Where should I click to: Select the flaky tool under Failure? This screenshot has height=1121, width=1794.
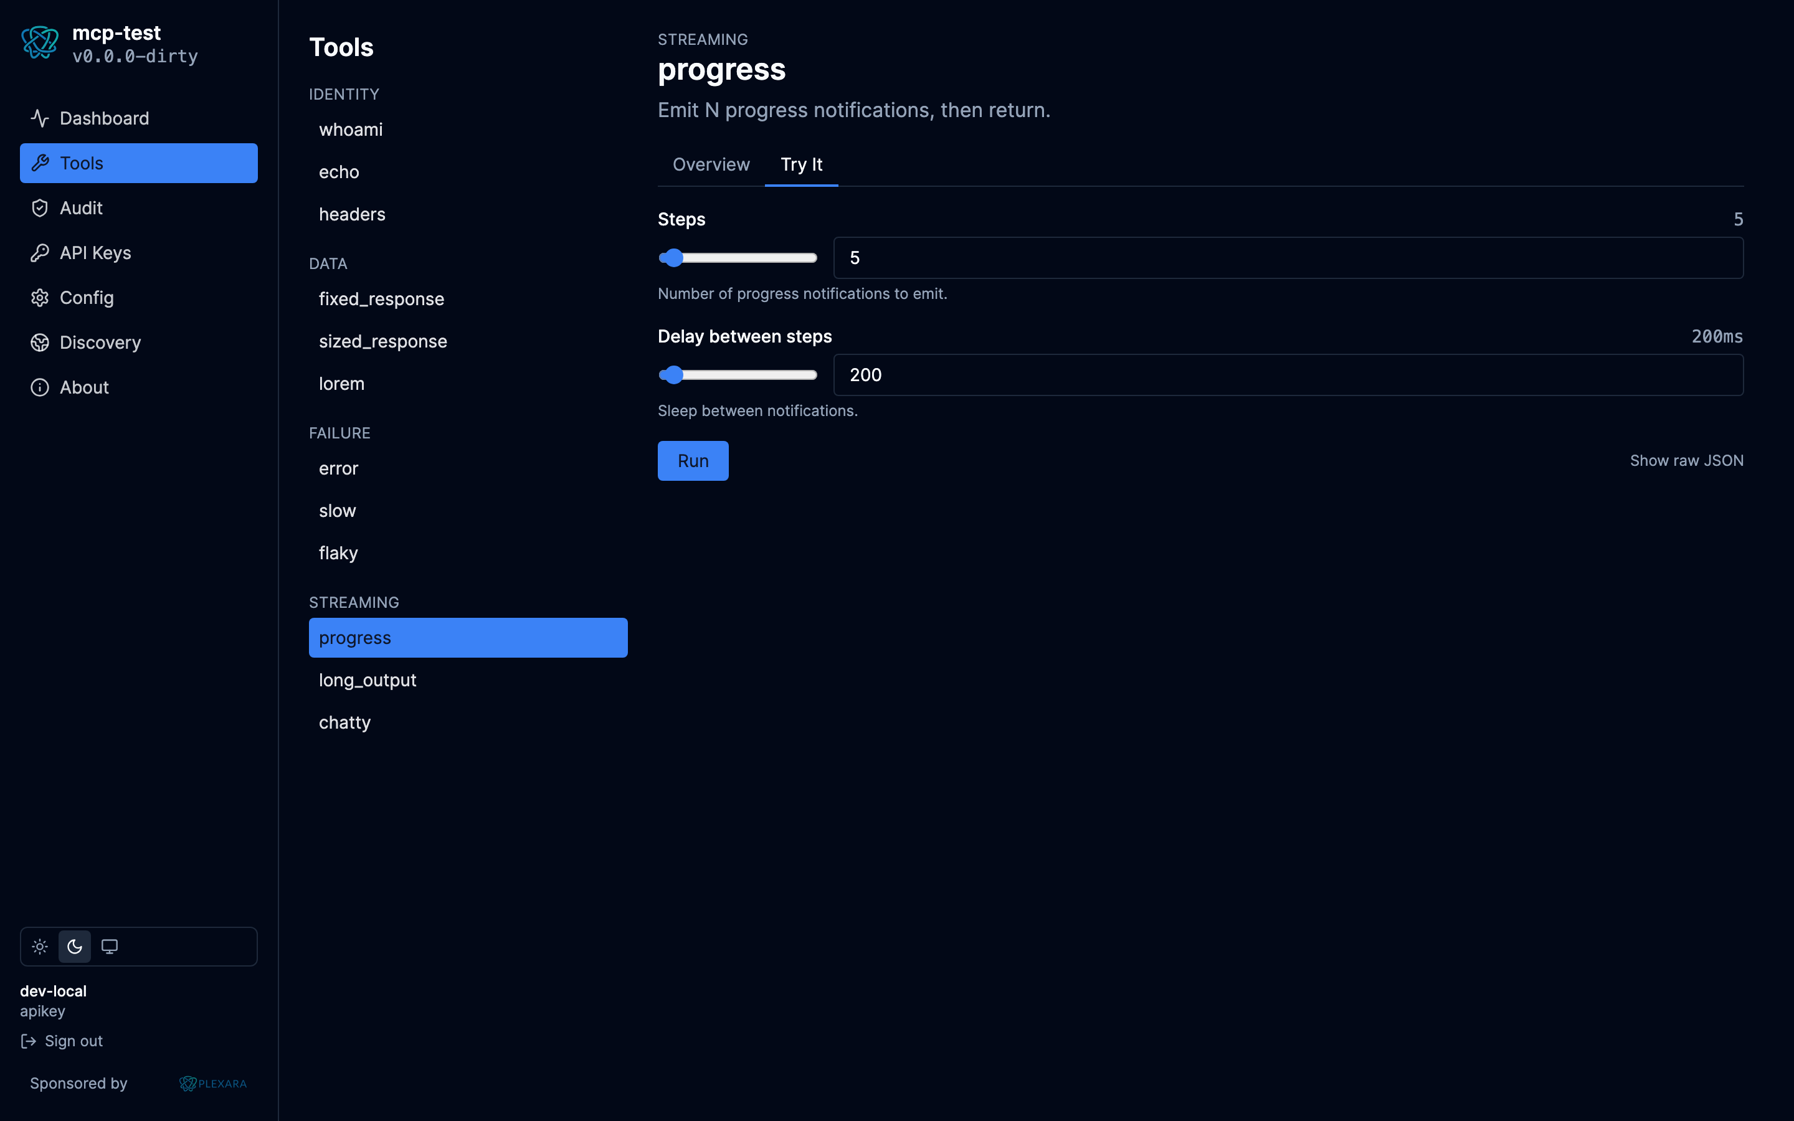coord(338,552)
